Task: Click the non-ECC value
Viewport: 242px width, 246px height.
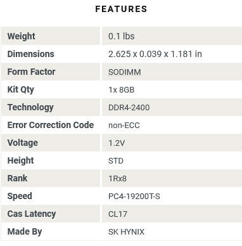Action: click(x=124, y=126)
